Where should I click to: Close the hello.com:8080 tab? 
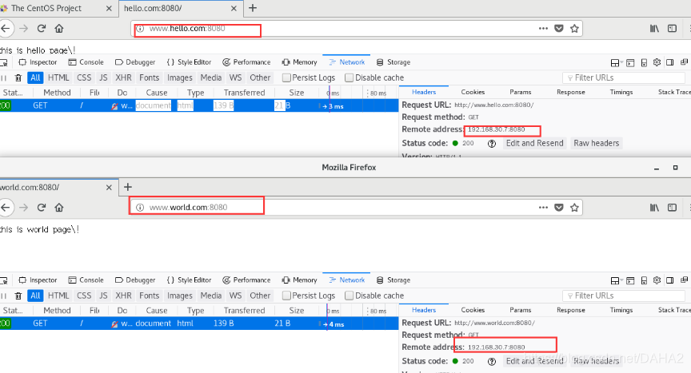tap(234, 8)
